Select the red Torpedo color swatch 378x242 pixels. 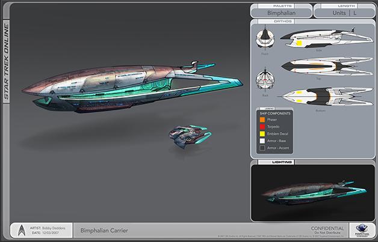coord(262,127)
